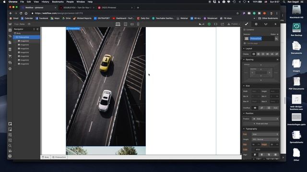Toggle the preview eye icon beside Page Home

pyautogui.click(x=29, y=24)
